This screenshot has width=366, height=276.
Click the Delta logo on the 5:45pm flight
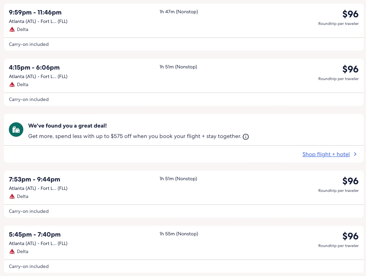point(12,251)
